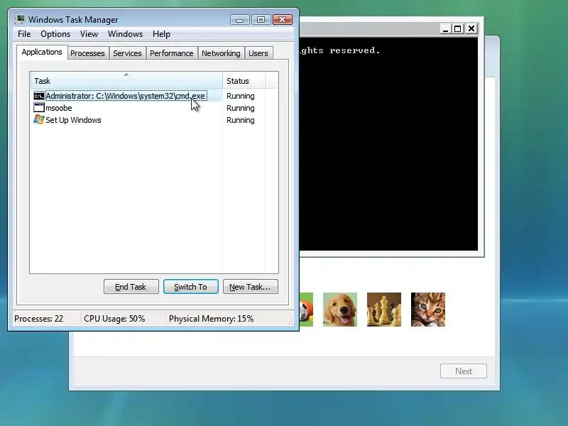Choose the partly hidden soccer ball picture
The height and width of the screenshot is (426, 568).
tap(306, 310)
